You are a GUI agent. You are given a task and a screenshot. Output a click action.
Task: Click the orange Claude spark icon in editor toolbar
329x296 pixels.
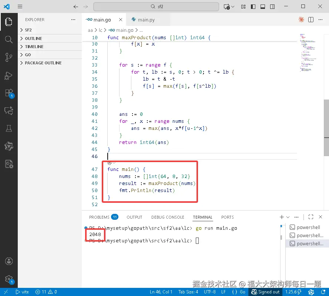pos(301,20)
